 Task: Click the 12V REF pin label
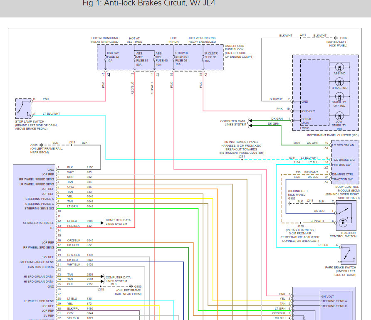point(48,257)
